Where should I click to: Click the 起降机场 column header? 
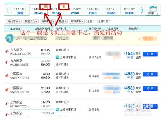[61, 28]
